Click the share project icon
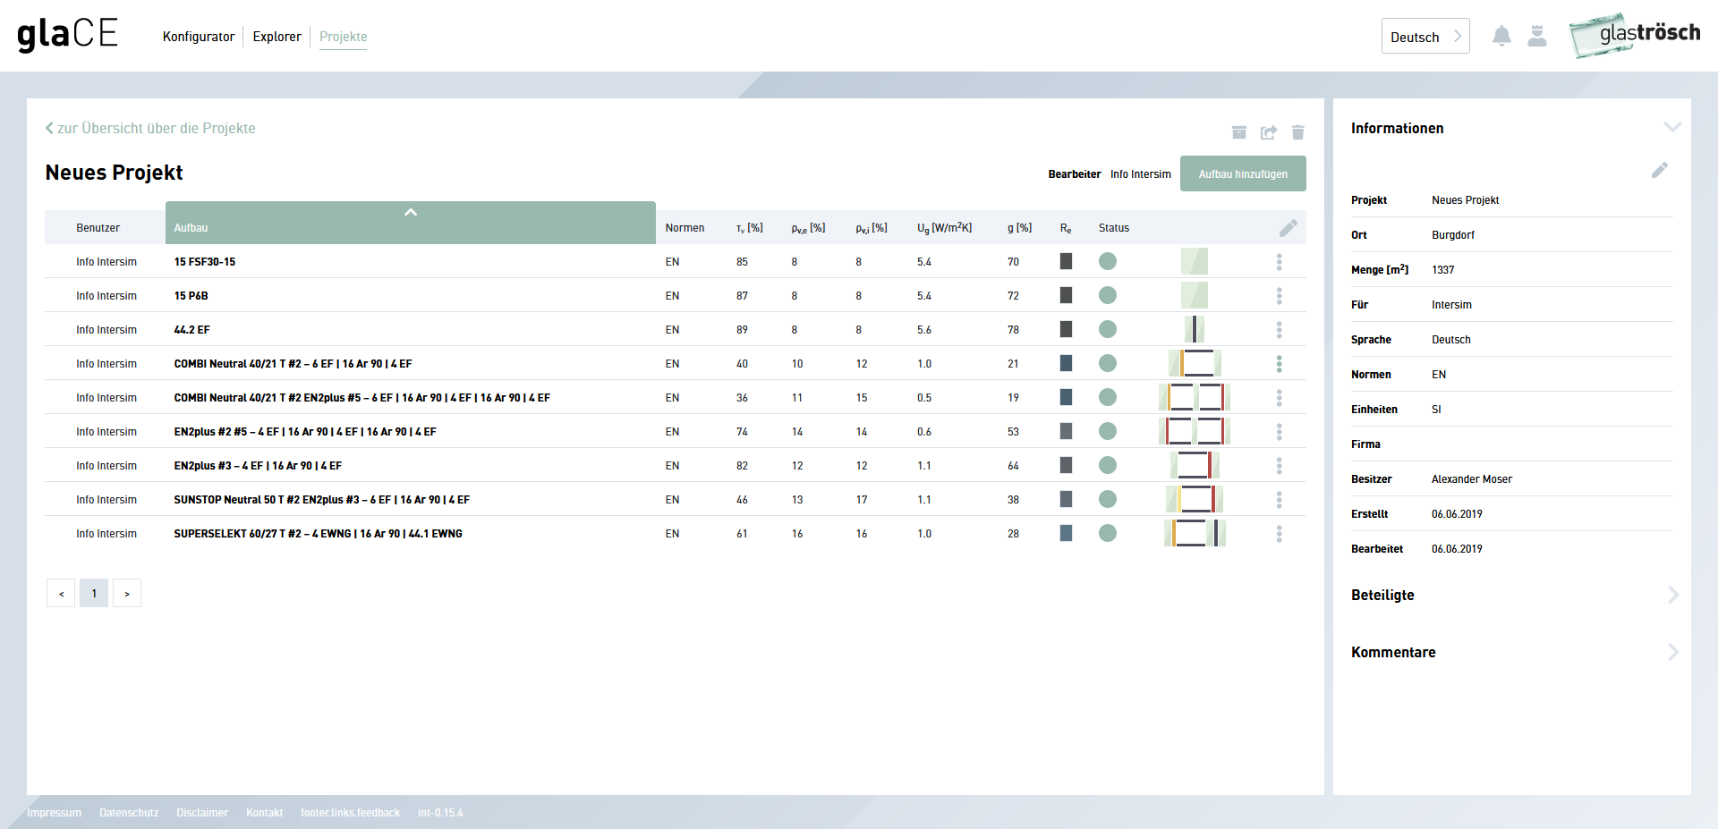This screenshot has height=829, width=1718. pos(1269,132)
